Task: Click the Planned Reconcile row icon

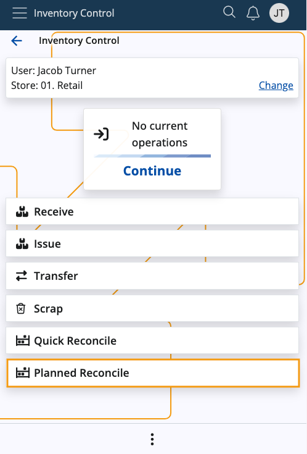Action: tap(23, 372)
